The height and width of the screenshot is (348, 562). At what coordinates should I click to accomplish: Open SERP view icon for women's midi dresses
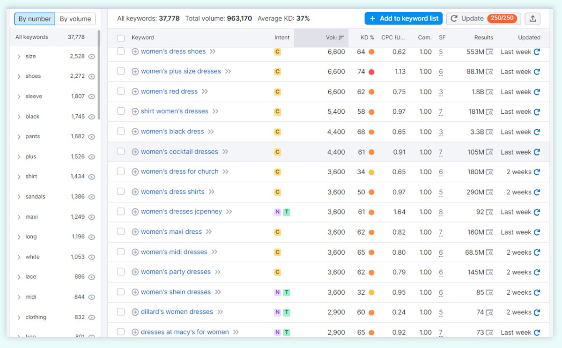pos(489,252)
